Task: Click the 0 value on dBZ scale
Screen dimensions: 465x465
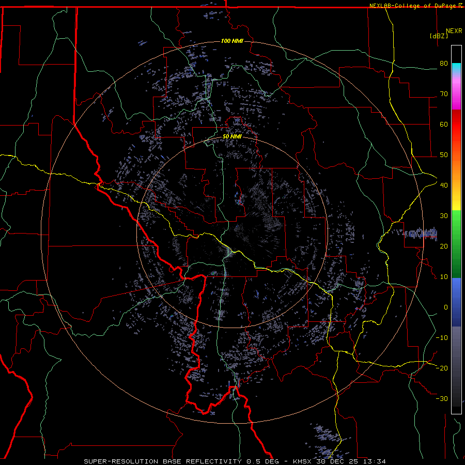Action: click(446, 307)
